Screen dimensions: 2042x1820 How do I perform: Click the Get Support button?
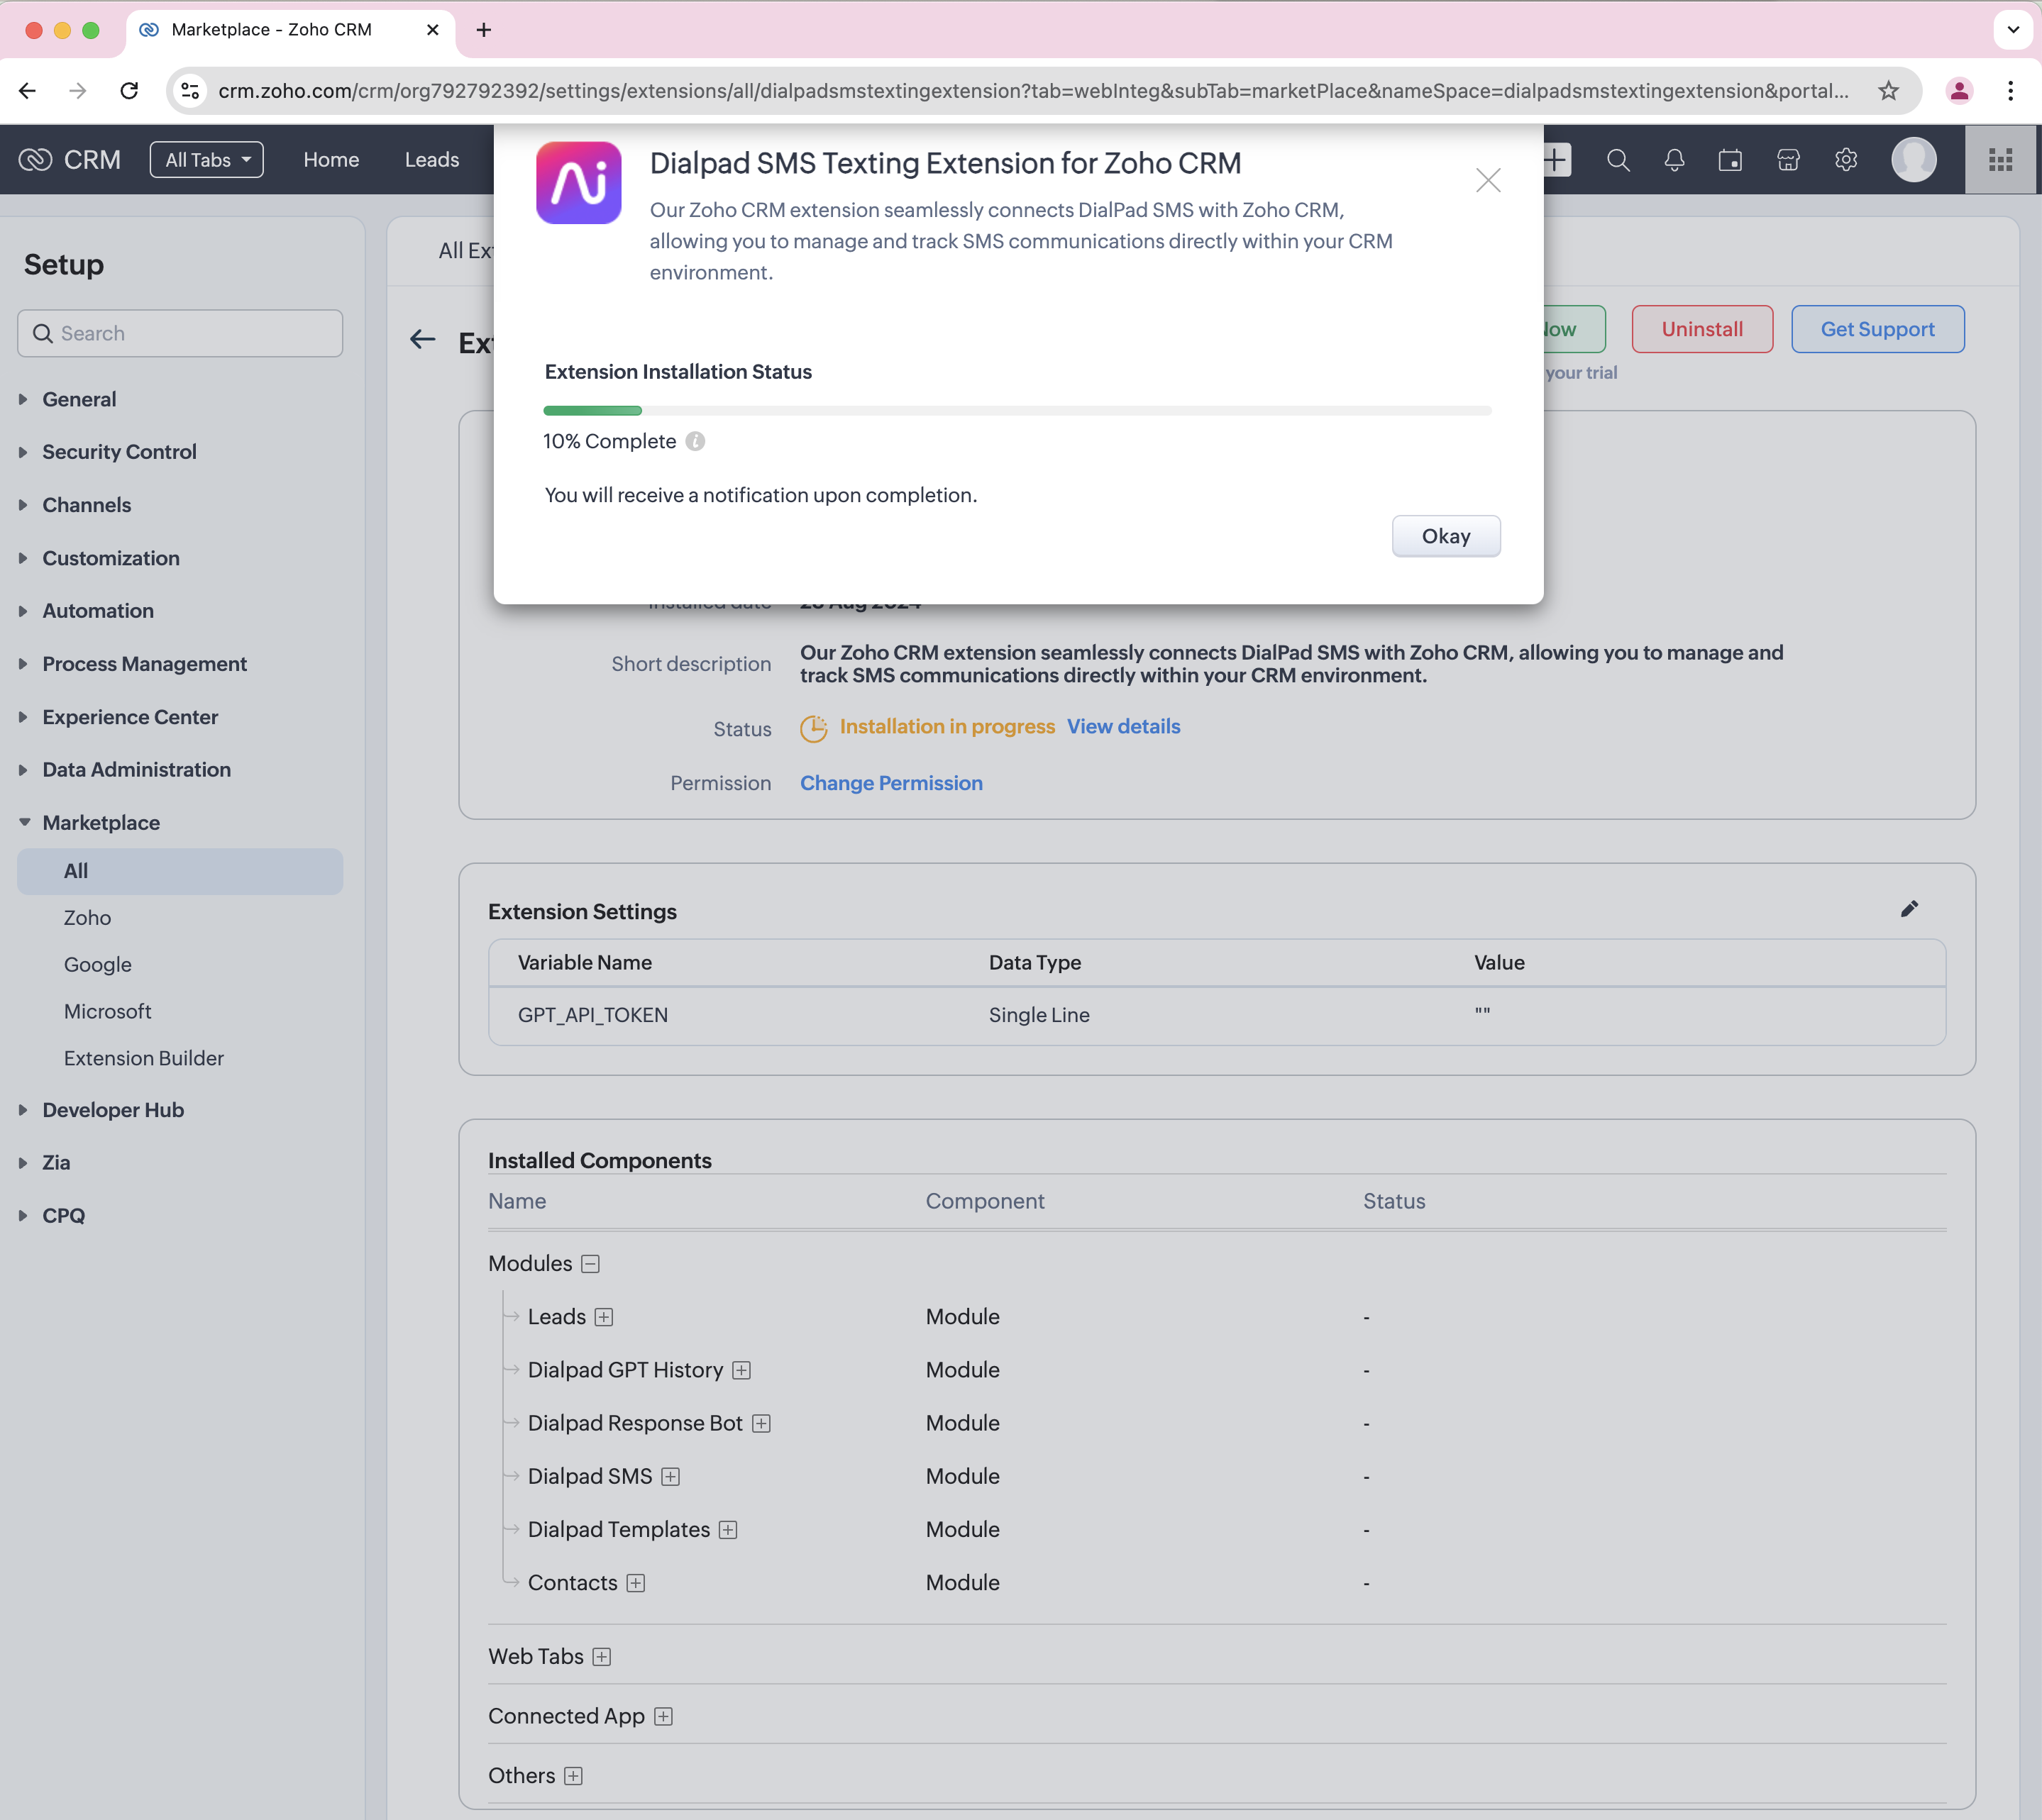click(x=1877, y=329)
